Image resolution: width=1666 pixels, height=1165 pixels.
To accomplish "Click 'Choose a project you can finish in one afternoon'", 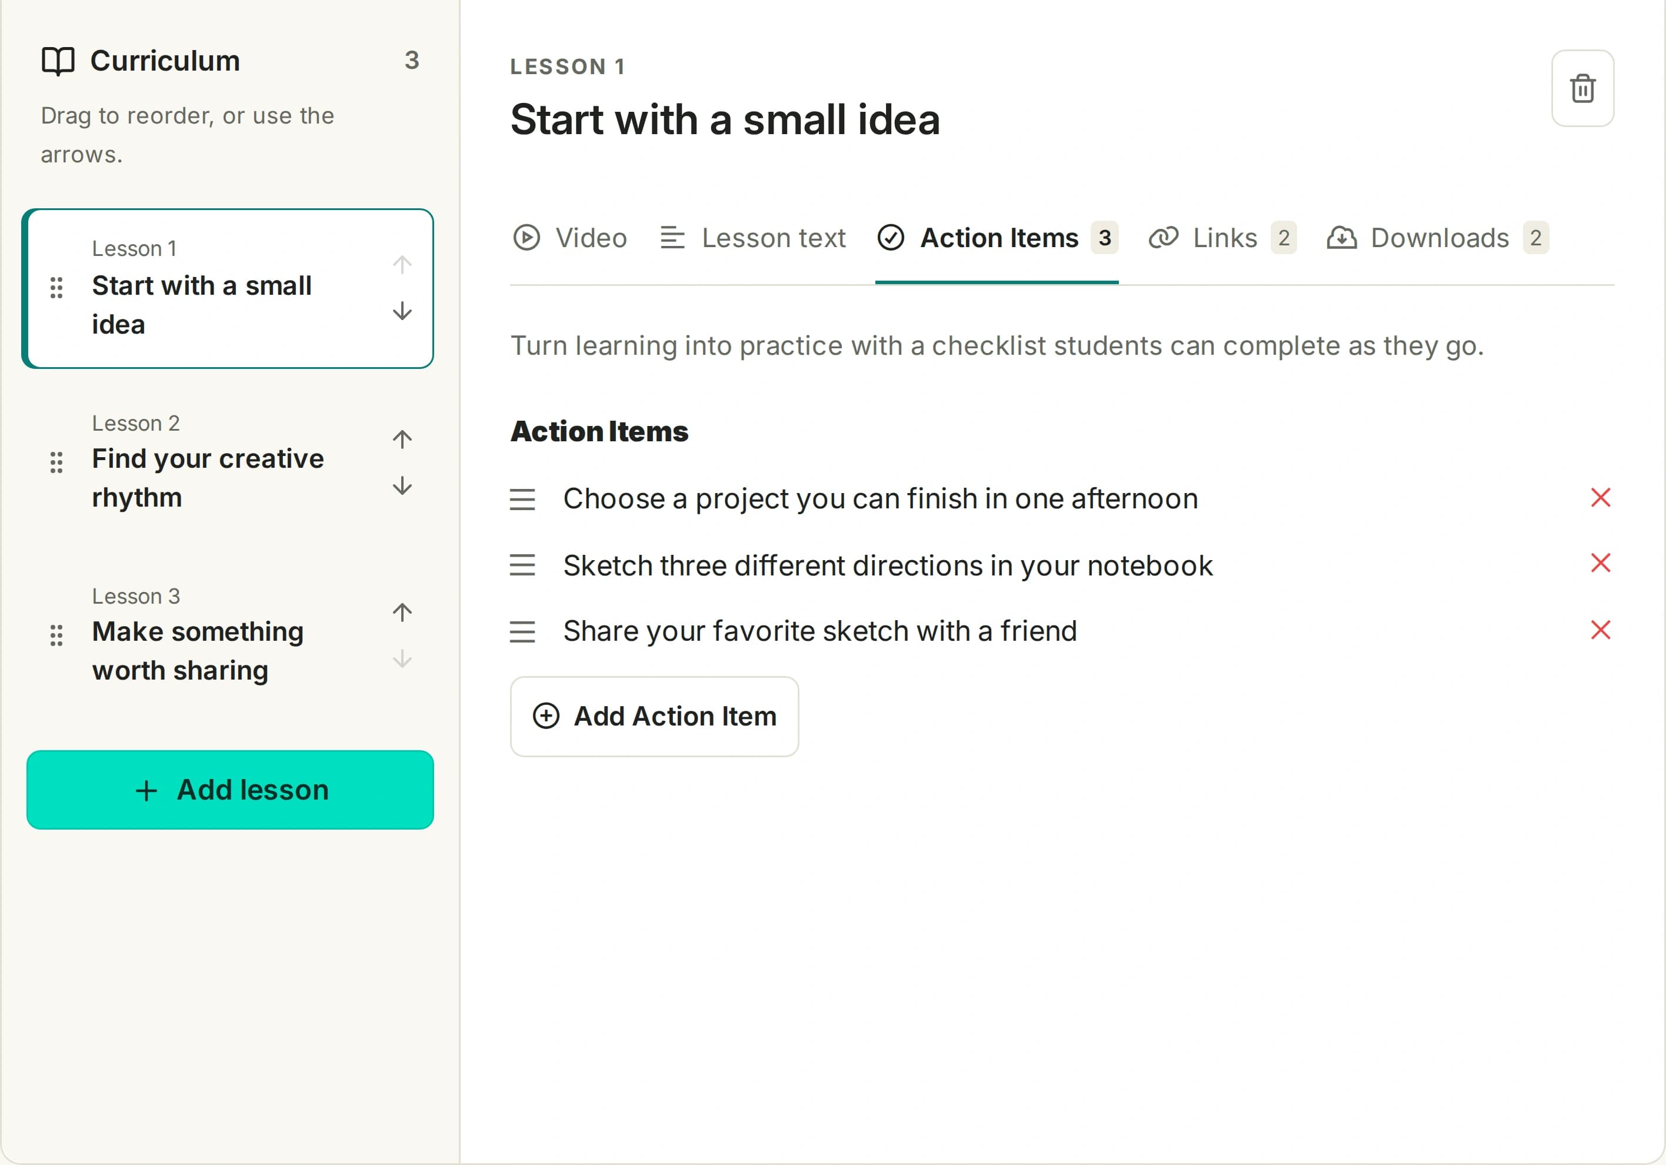I will pyautogui.click(x=880, y=500).
